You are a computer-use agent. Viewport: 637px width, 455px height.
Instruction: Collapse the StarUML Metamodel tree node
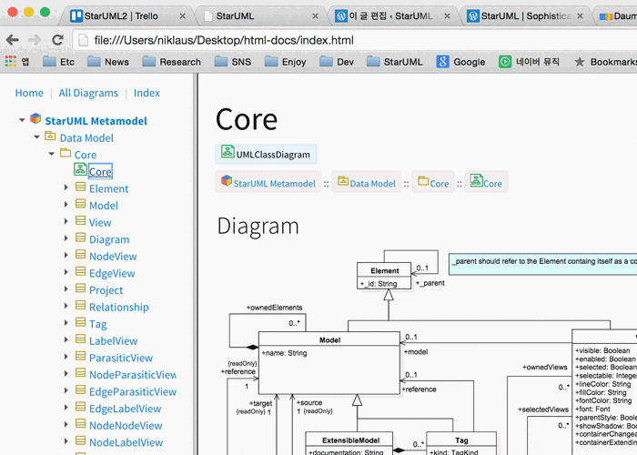[22, 120]
